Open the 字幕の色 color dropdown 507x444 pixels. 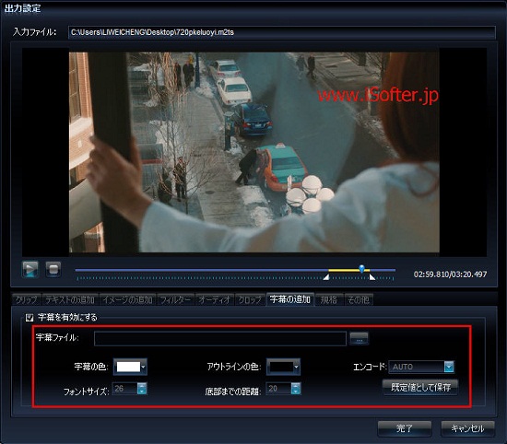click(130, 367)
